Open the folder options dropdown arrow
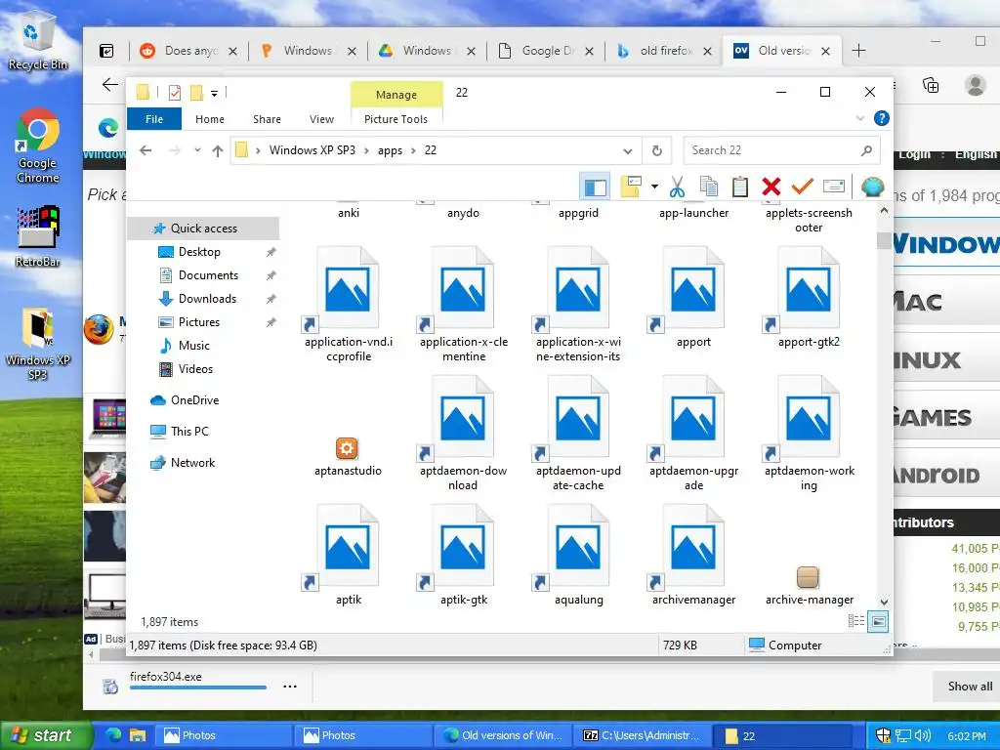 (654, 187)
